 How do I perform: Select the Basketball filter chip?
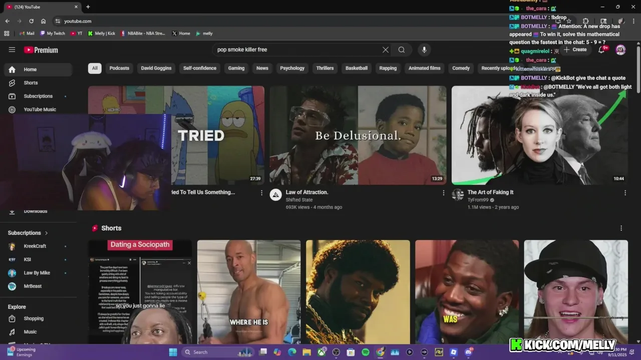[357, 68]
